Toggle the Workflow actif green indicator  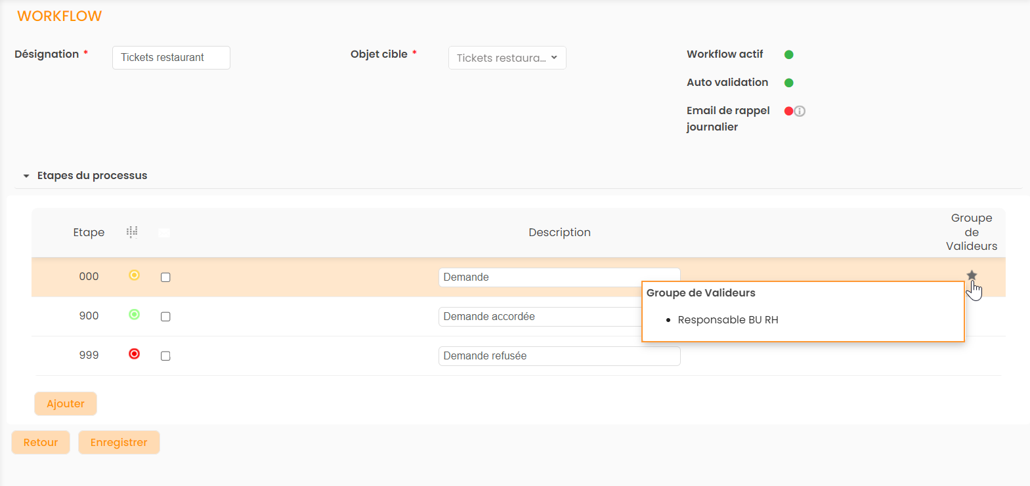click(x=789, y=54)
